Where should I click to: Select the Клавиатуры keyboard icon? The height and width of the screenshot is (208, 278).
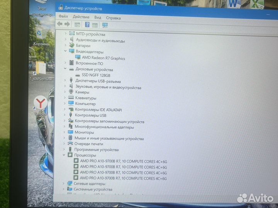71,97
